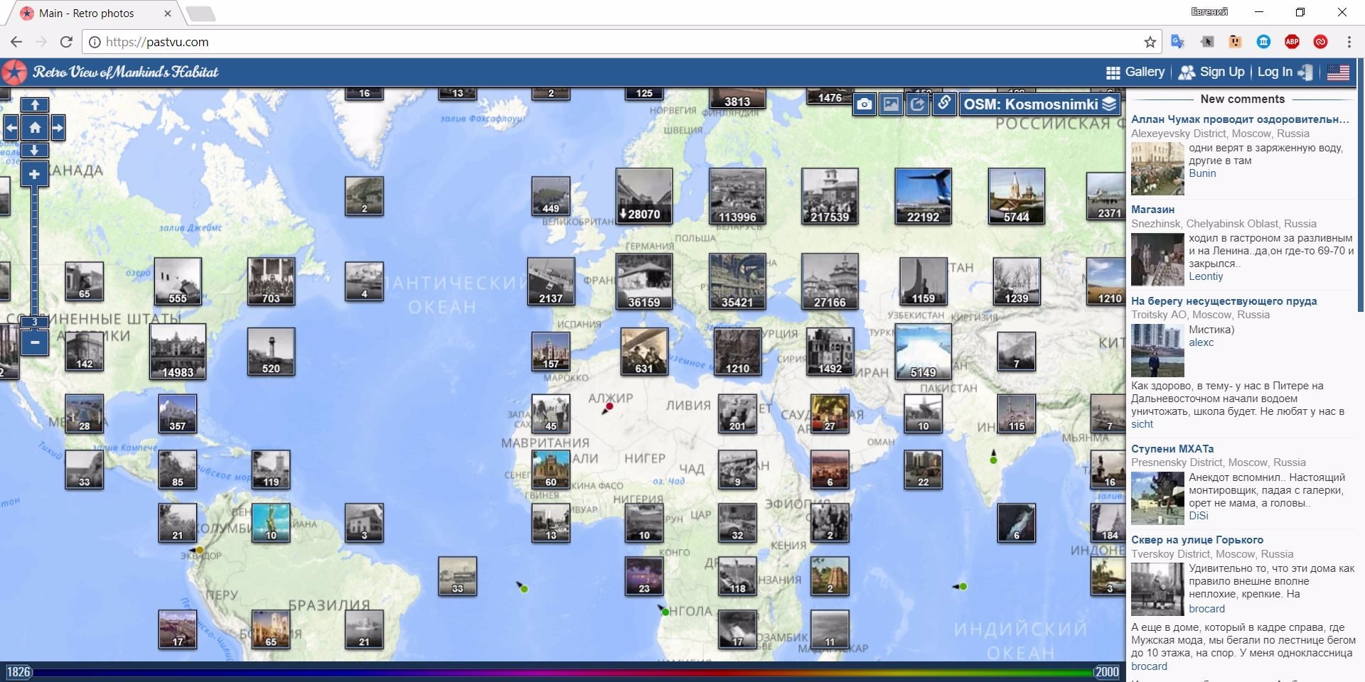
Task: Click the PastVu star logo
Action: (x=14, y=72)
